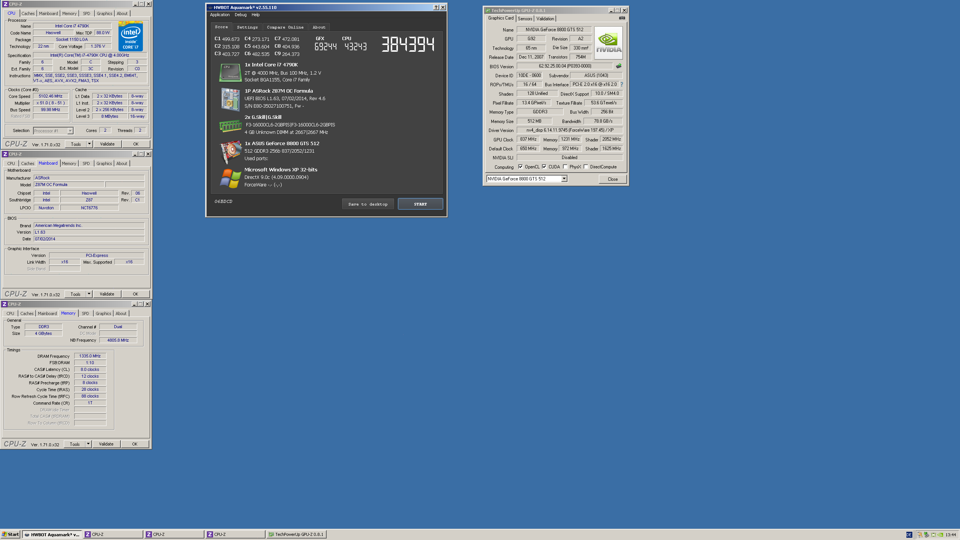The image size is (960, 540).
Task: Switch to the About tab in Aquamark
Action: [x=319, y=27]
